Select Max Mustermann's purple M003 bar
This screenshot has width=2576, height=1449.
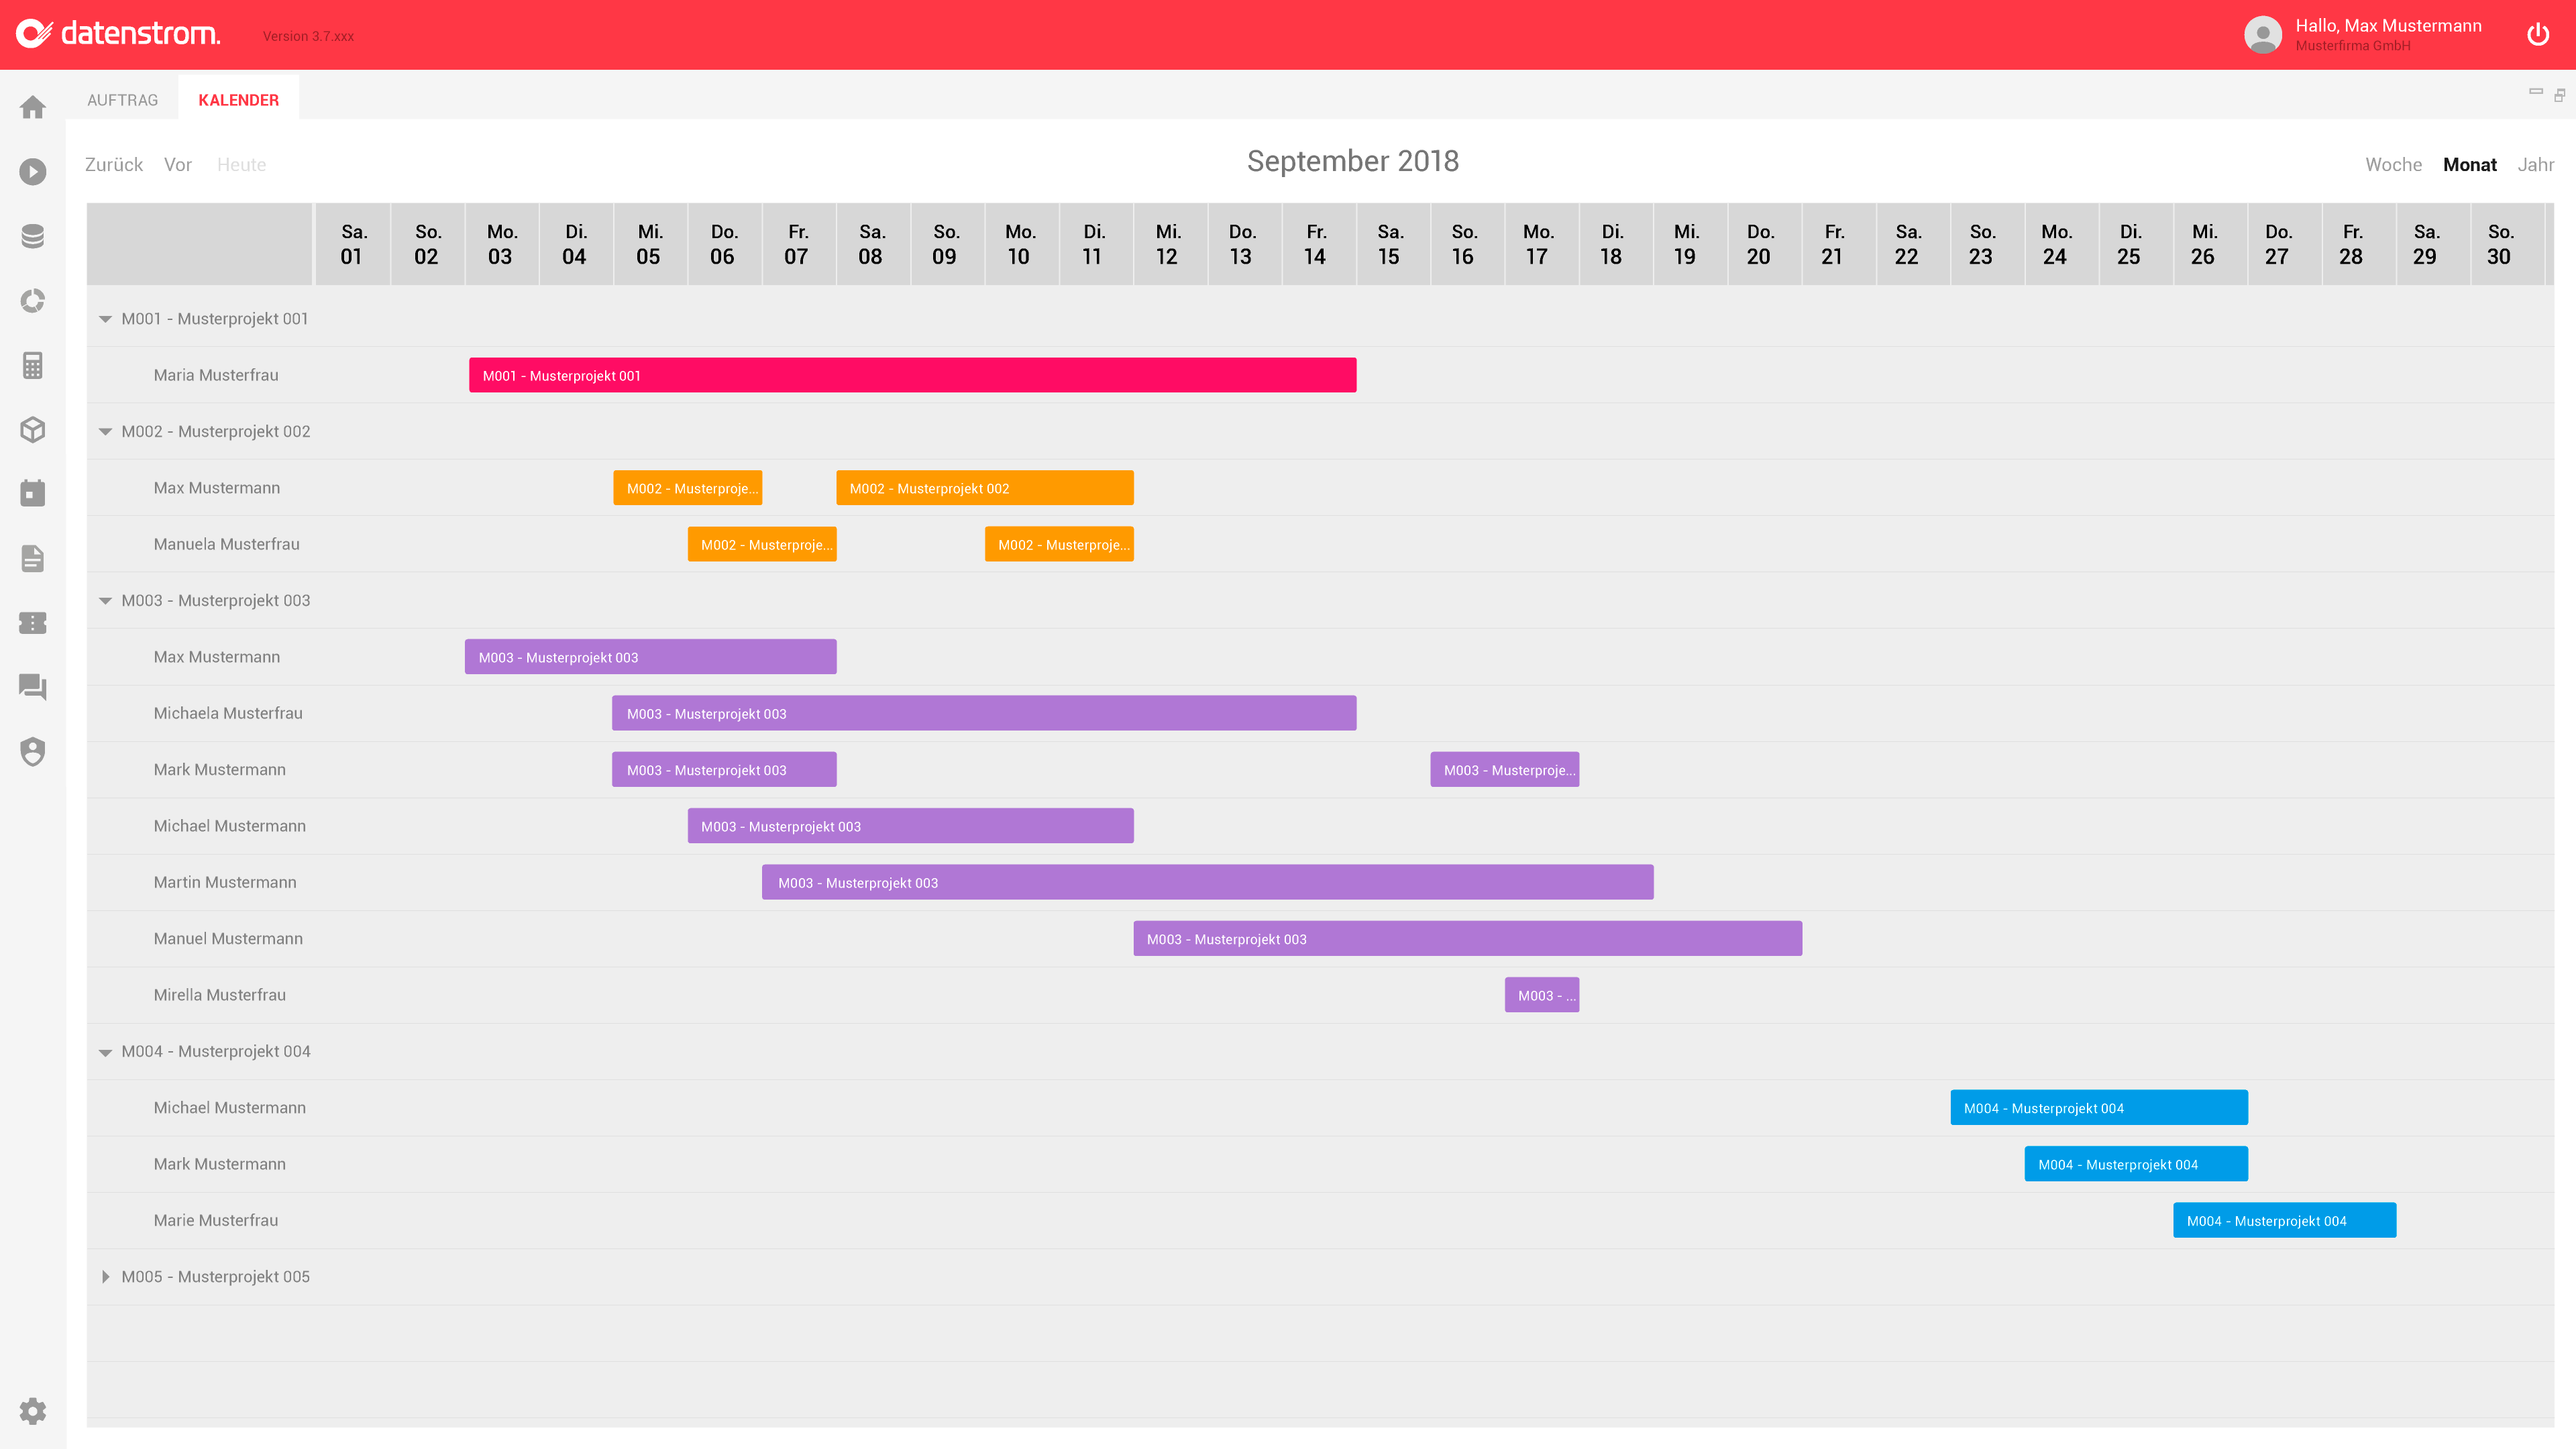coord(651,657)
